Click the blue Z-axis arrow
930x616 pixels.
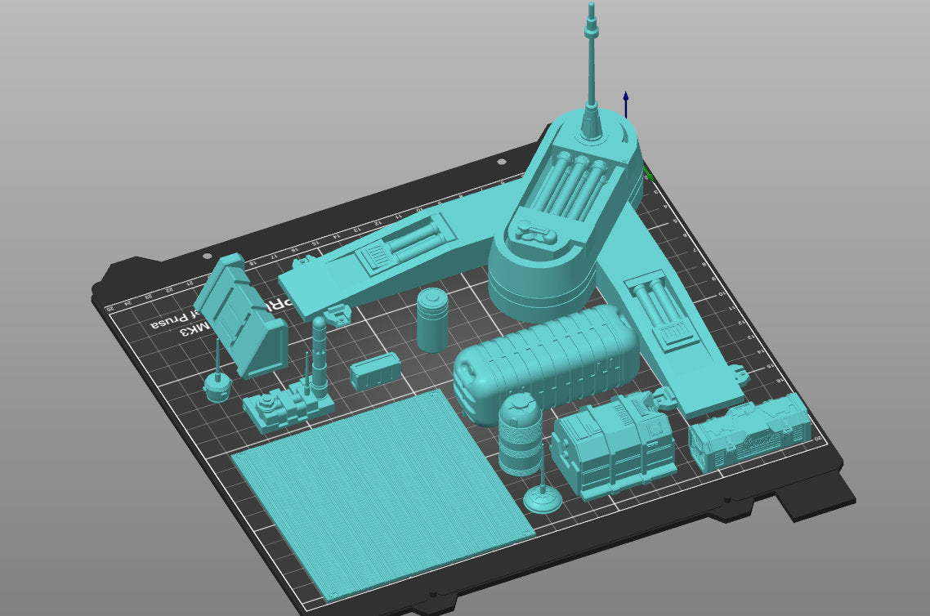[625, 102]
